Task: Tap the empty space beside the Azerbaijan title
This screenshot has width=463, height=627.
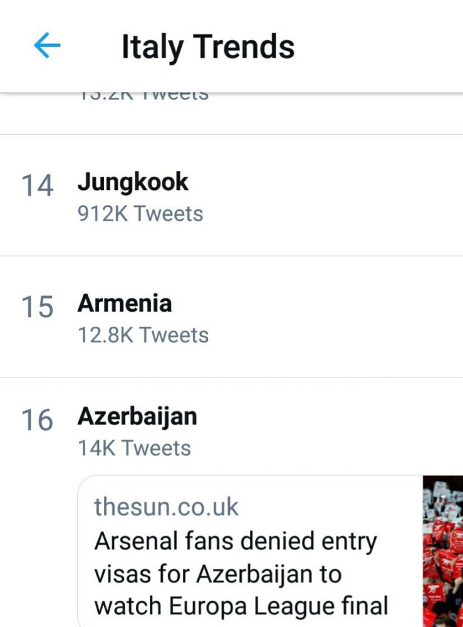Action: pyautogui.click(x=332, y=417)
